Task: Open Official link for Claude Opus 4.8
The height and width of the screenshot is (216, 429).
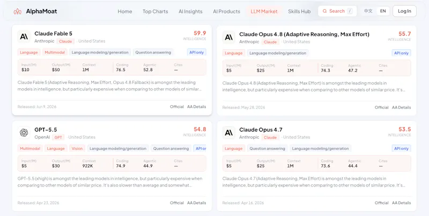Action: tap(382, 107)
